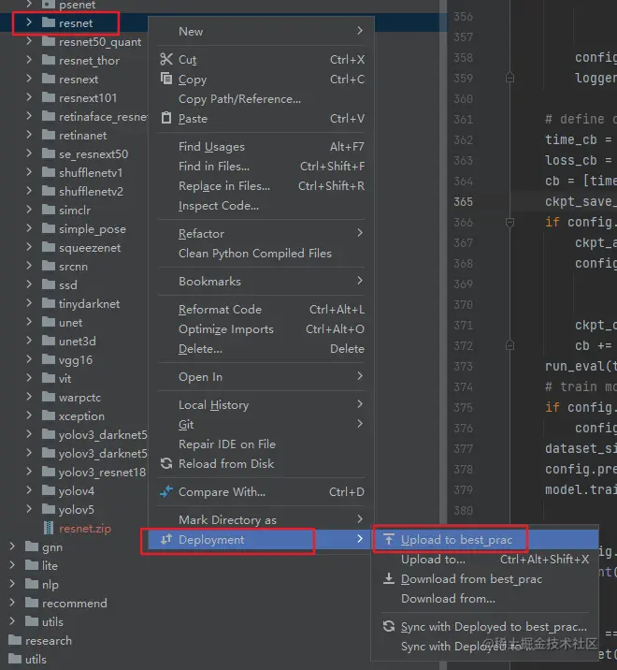Select Upload to... submenu entry

click(x=484, y=559)
